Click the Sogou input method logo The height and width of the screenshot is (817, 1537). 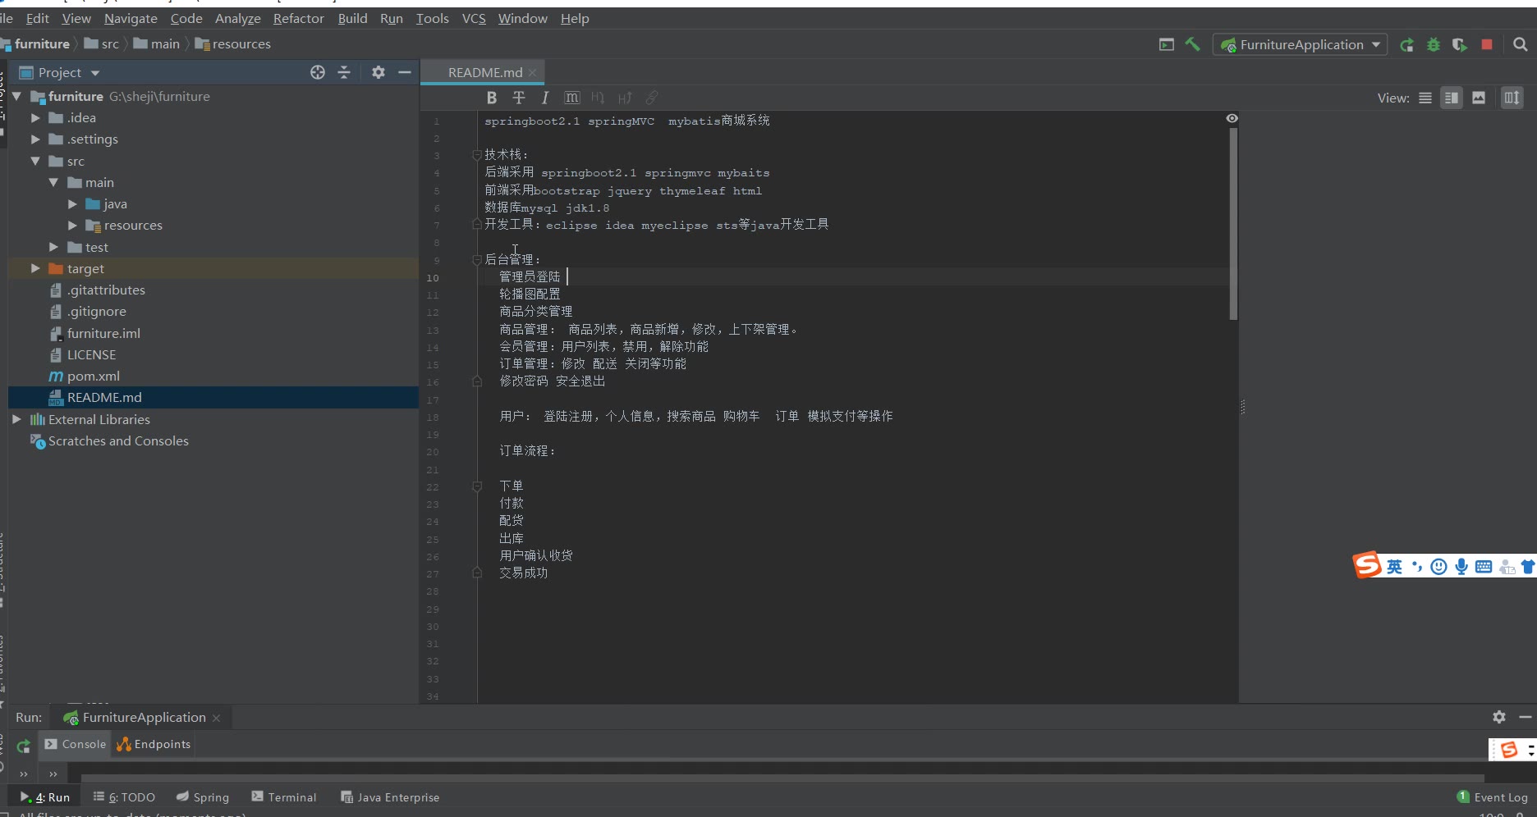click(x=1367, y=565)
